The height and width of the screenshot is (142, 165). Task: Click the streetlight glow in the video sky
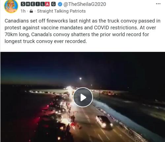point(81,79)
